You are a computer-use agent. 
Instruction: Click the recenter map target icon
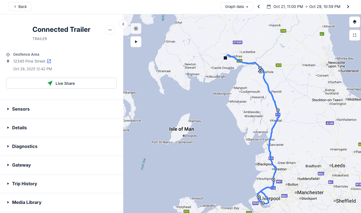tap(136, 29)
